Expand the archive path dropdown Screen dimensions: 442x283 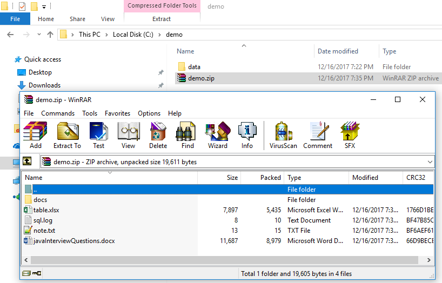(430, 161)
